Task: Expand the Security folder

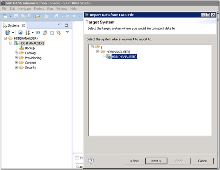Action: 16,67
